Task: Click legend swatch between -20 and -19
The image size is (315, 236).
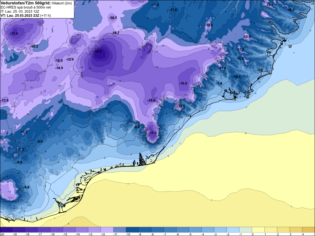Action: pos(6,230)
